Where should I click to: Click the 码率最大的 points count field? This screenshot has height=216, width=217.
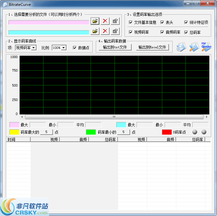[x=47, y=132]
